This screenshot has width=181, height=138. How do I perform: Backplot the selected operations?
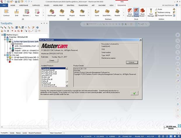17,27
